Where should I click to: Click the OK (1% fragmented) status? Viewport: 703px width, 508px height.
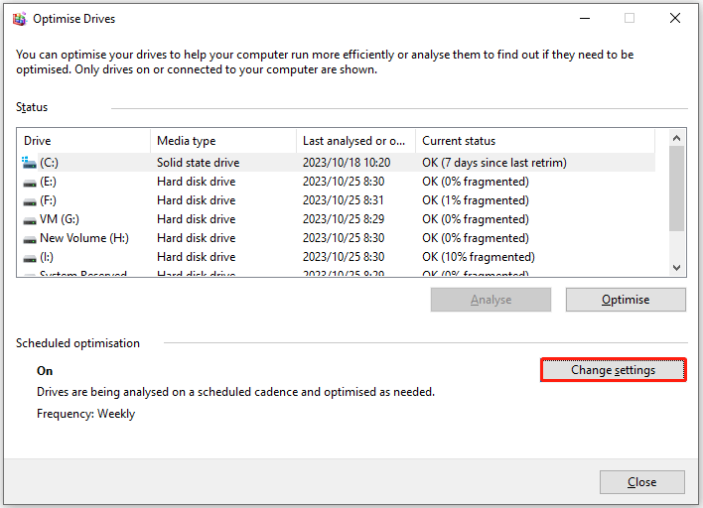[476, 200]
